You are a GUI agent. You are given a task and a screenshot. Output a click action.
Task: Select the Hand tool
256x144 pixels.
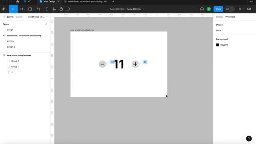click(x=61, y=9)
